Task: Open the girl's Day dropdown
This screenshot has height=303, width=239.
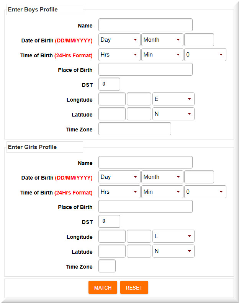Action: tap(119, 177)
